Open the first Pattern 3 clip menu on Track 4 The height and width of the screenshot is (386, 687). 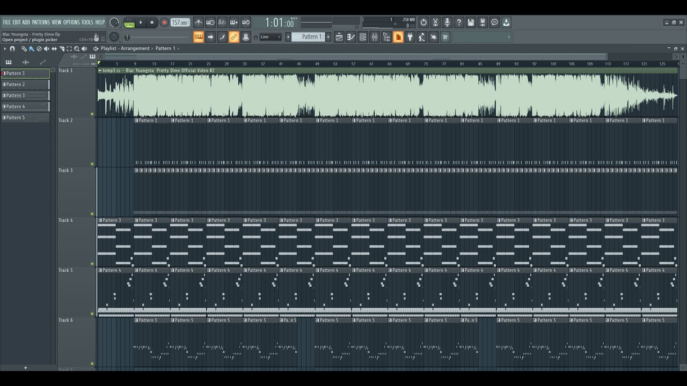(100, 220)
